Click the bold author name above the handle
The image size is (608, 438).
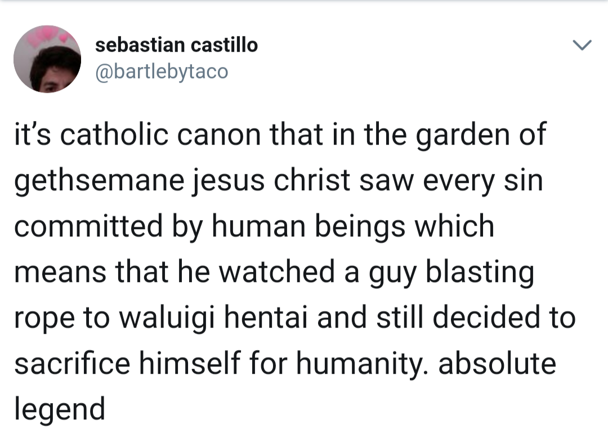[x=177, y=46]
